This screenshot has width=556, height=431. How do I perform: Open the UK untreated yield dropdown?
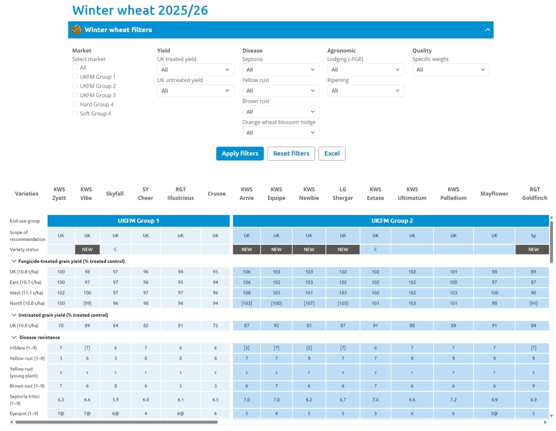195,91
